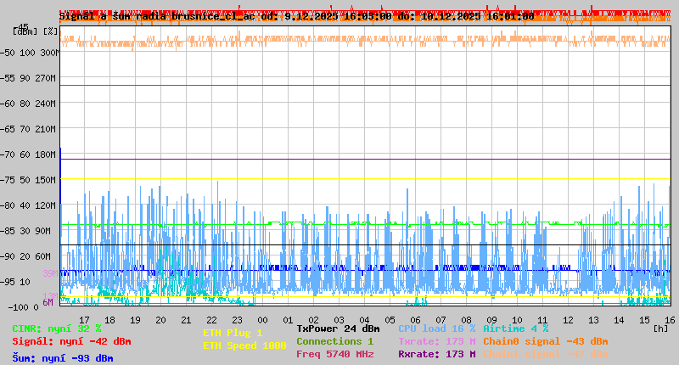This screenshot has width=679, height=365.
Task: Click the 6M rate marker label
Action: [48, 302]
